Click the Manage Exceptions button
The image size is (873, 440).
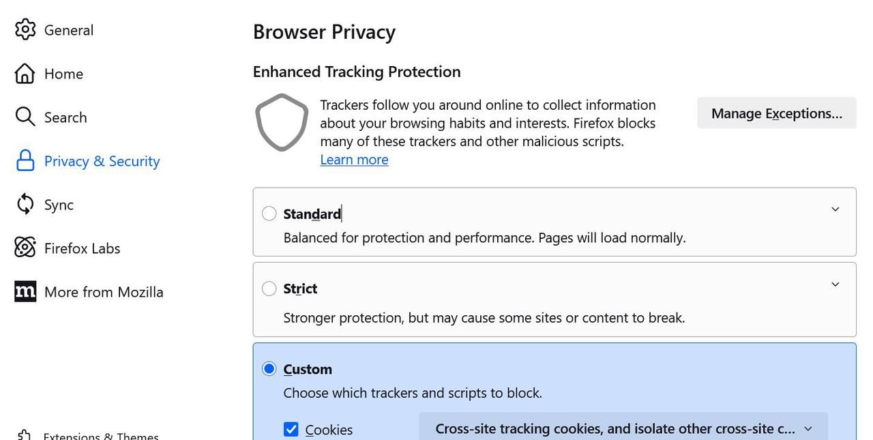[x=776, y=113]
